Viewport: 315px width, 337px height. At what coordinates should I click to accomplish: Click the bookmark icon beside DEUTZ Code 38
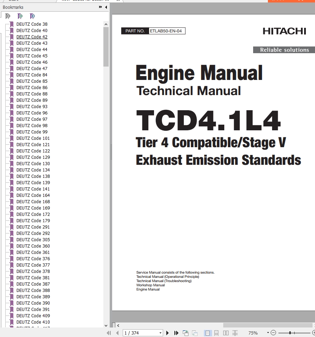point(12,24)
